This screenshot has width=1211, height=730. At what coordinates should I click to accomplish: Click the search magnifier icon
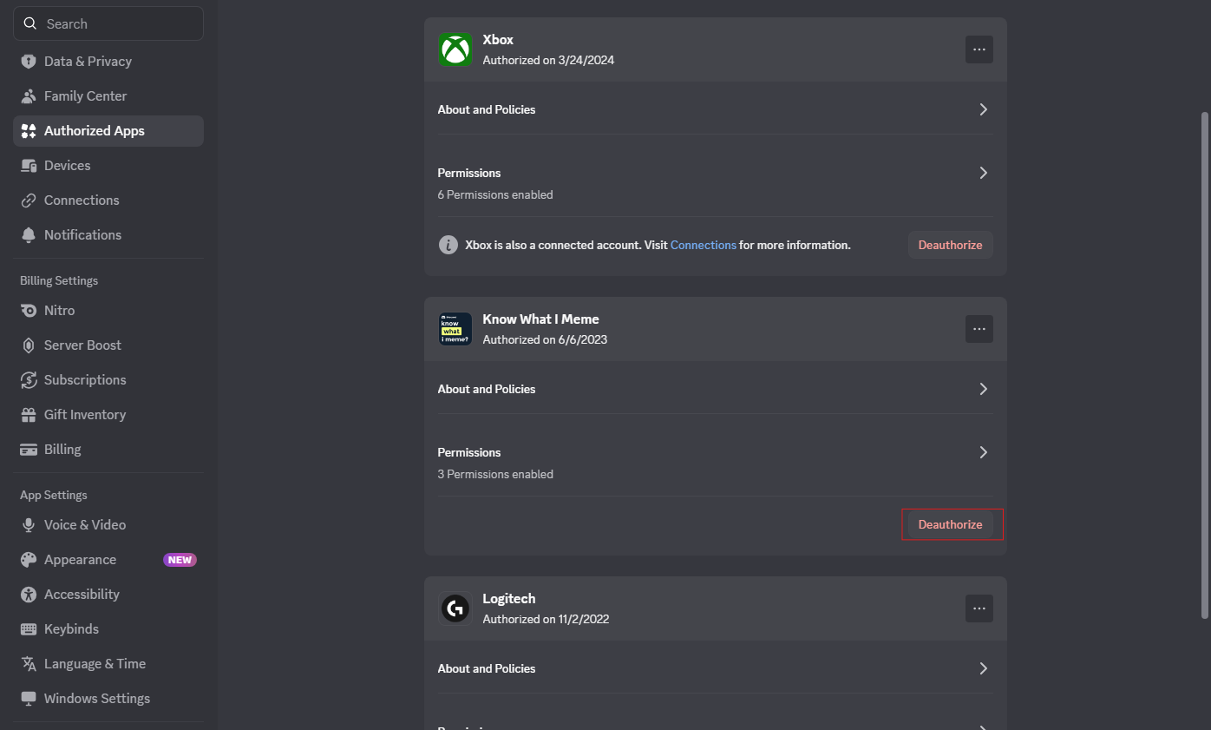(30, 23)
